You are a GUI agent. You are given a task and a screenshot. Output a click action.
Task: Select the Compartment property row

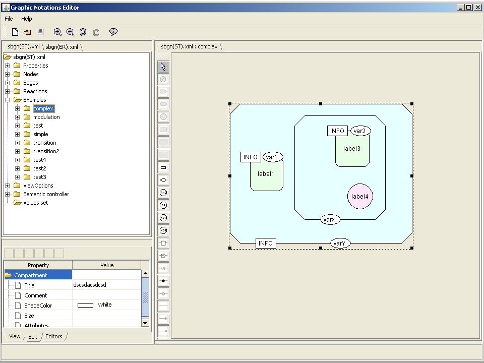[38, 275]
